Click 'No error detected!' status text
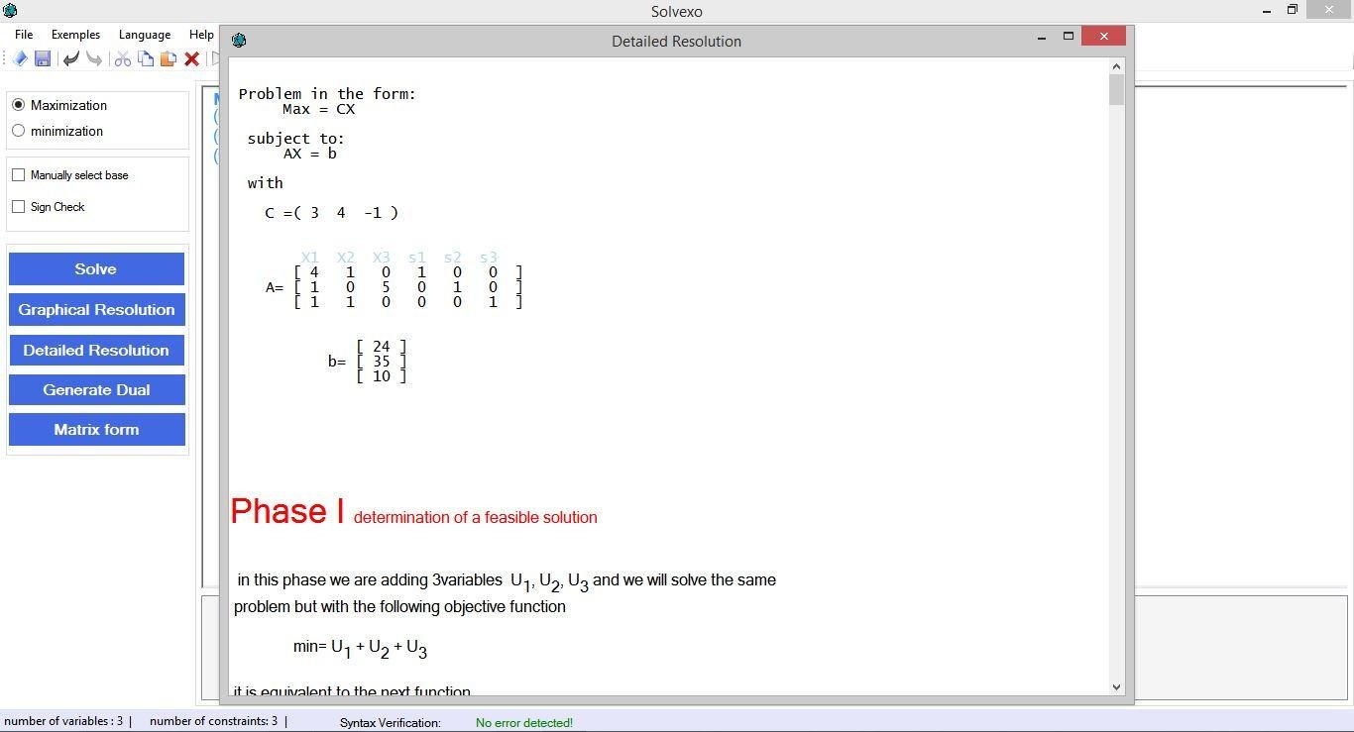 point(524,723)
